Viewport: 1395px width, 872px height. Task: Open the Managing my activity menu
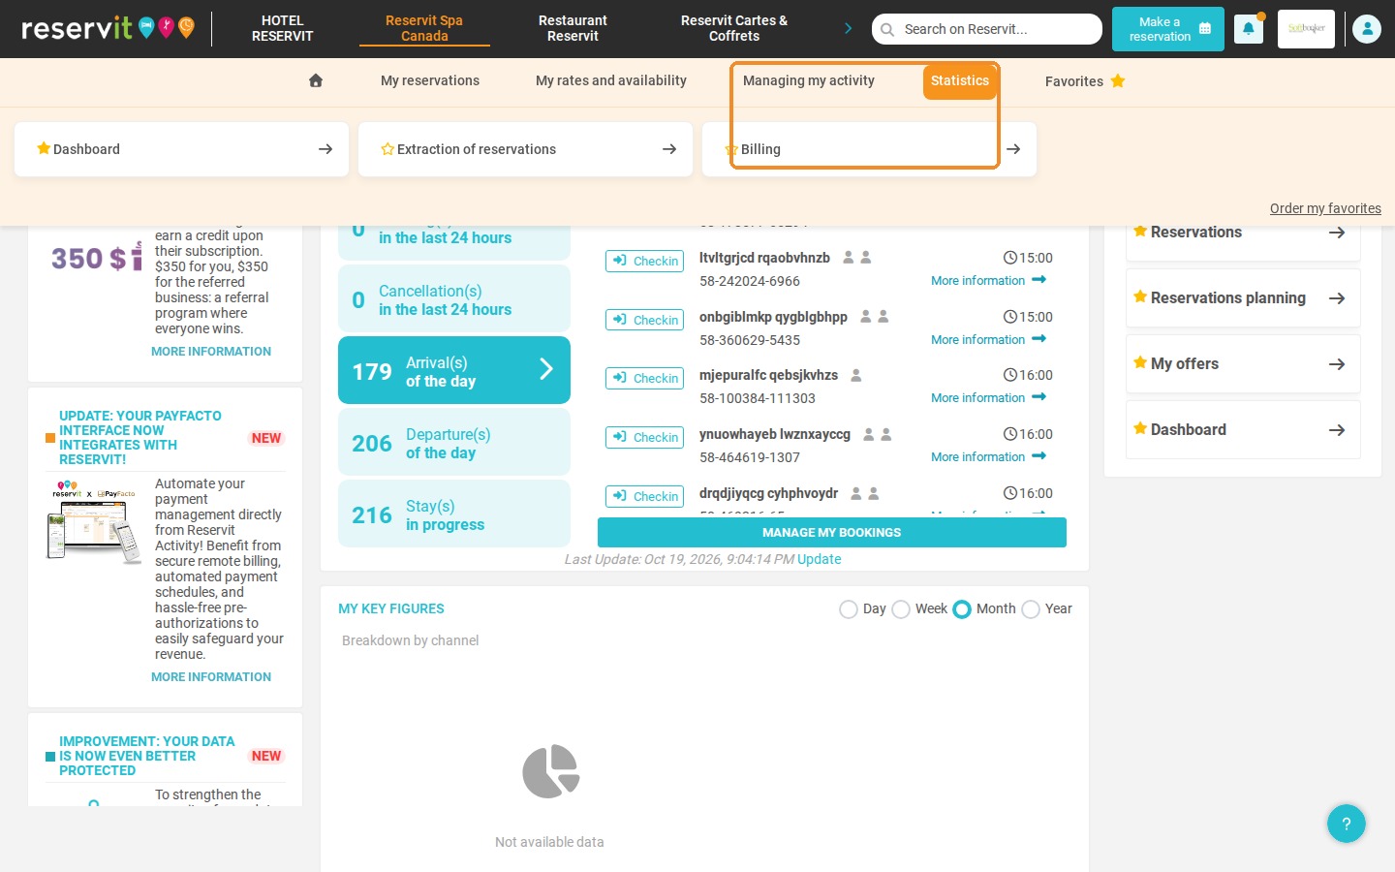[x=809, y=80]
